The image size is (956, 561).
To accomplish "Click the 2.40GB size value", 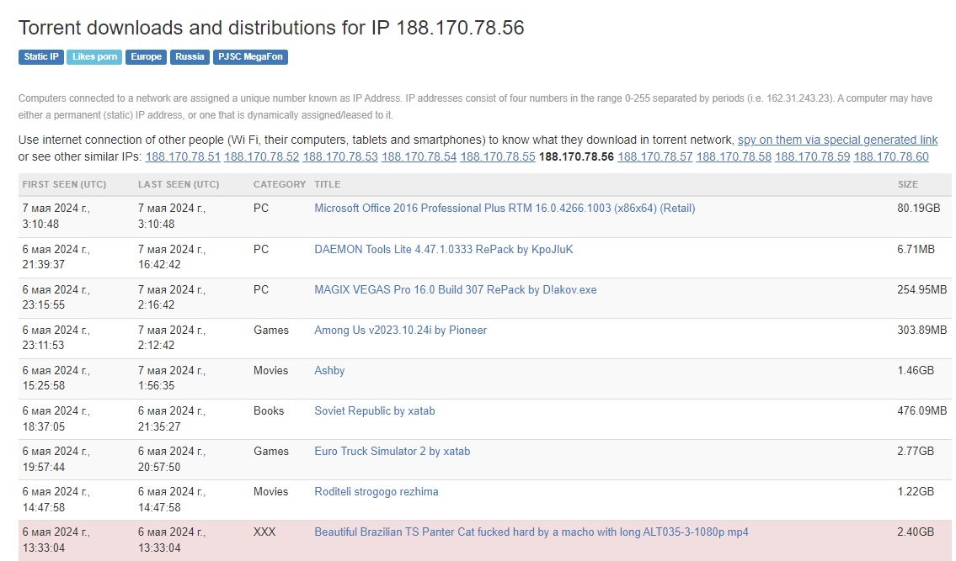I will click(x=916, y=532).
